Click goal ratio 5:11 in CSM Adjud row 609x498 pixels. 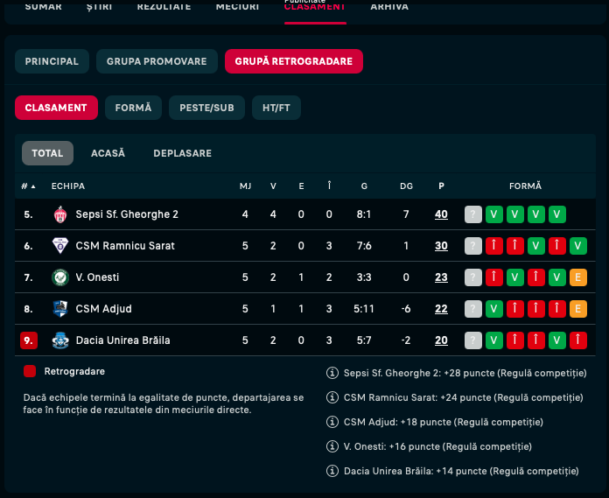(x=364, y=309)
